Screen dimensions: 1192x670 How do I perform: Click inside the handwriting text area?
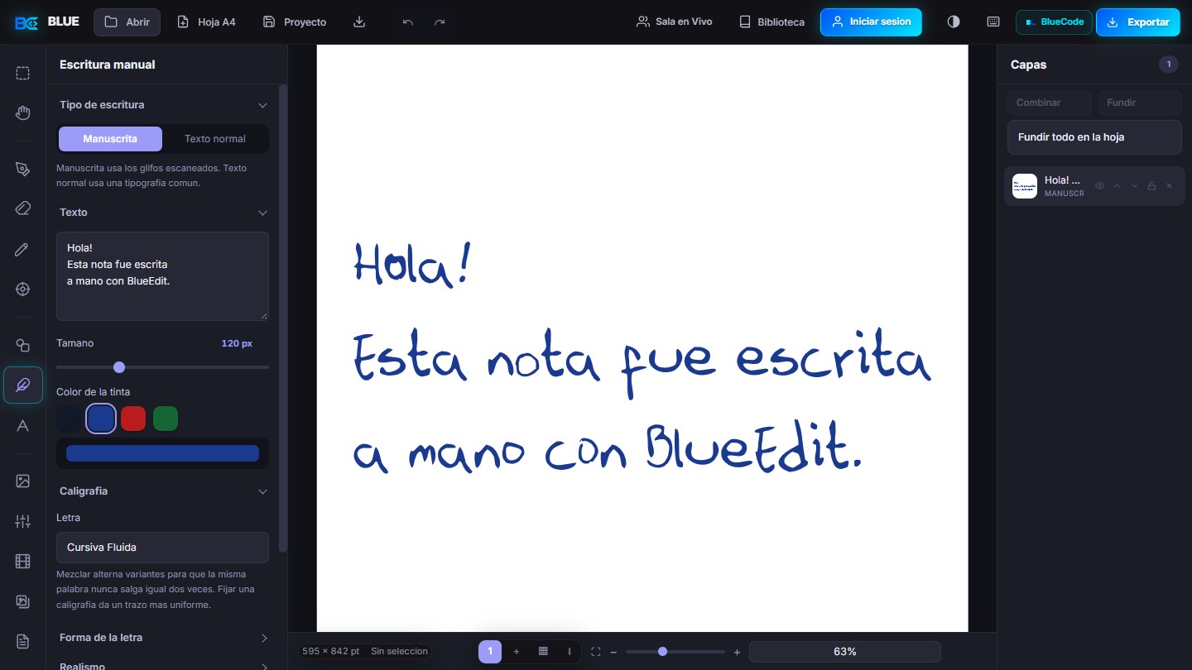tap(162, 276)
